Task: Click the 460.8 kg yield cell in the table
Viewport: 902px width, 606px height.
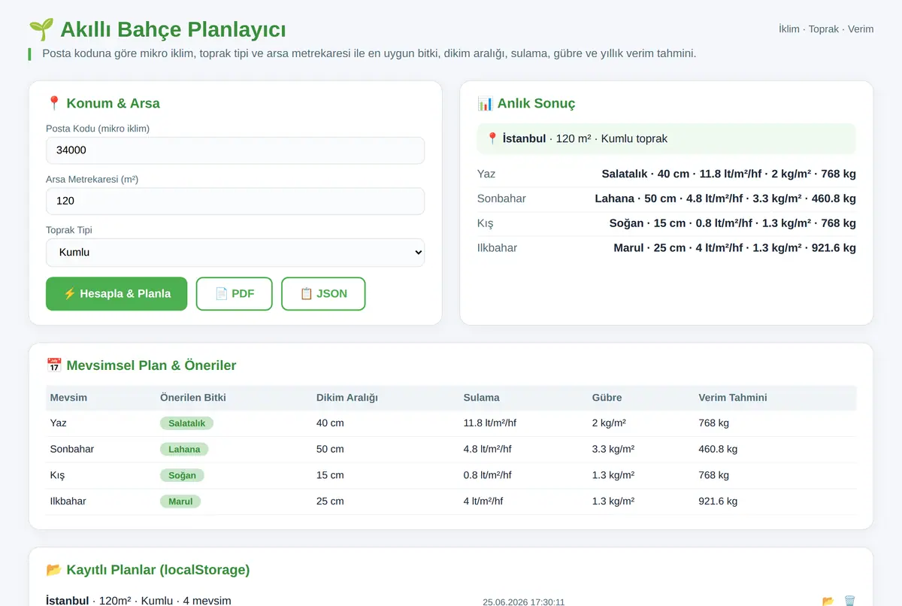Action: [x=719, y=450]
